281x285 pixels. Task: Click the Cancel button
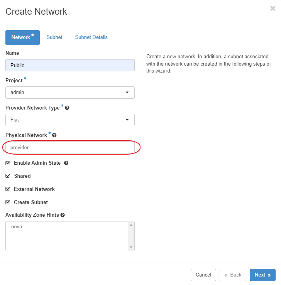tap(203, 275)
